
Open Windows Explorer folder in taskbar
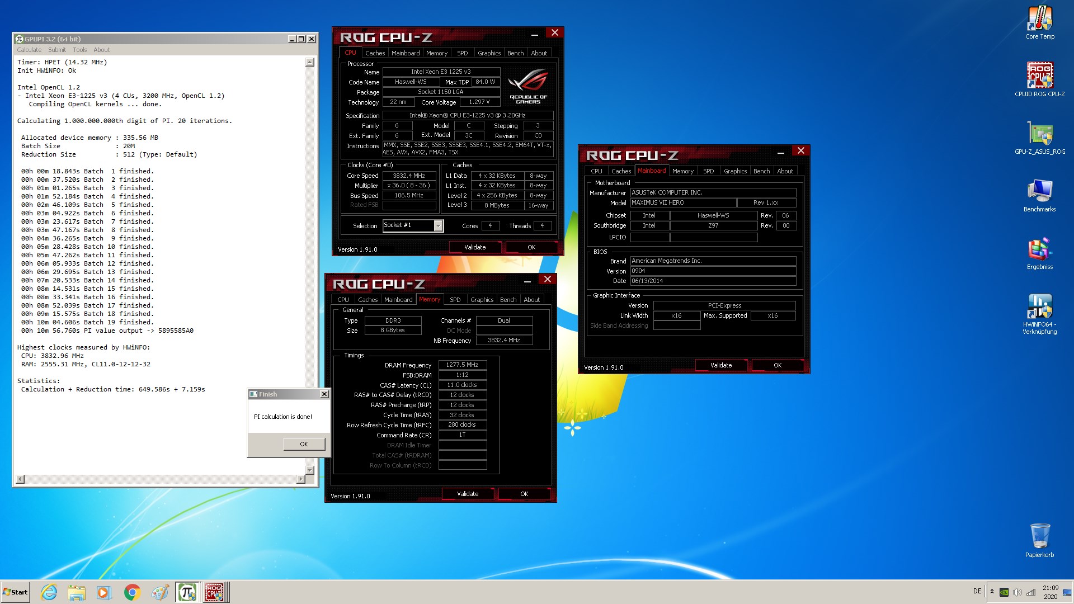point(77,592)
